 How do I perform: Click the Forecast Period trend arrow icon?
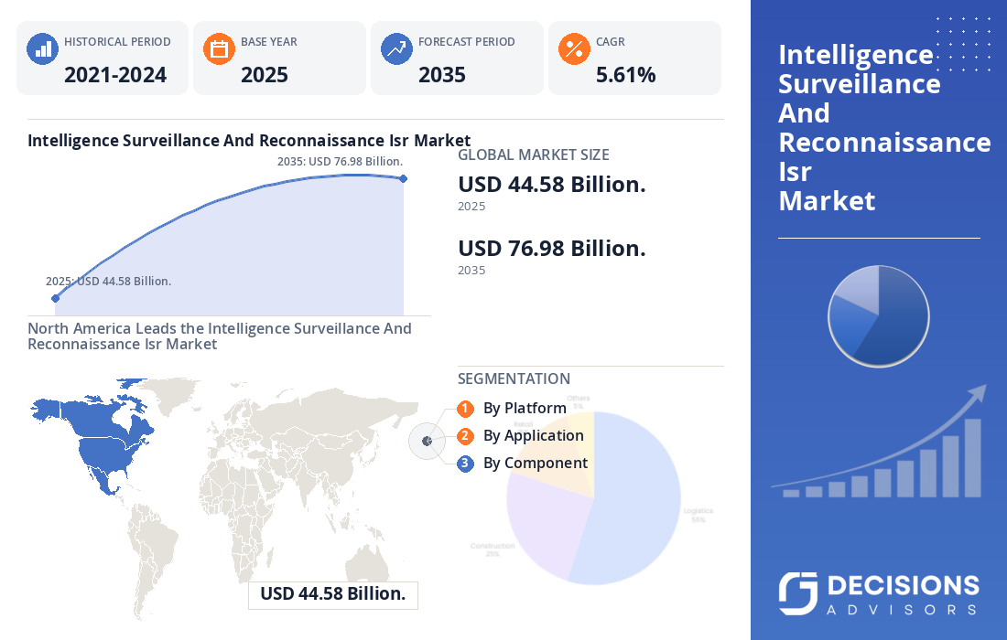397,49
